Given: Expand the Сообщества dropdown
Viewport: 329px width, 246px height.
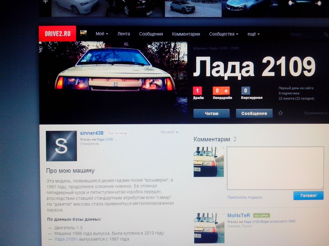Looking at the screenshot, I should click(x=224, y=34).
